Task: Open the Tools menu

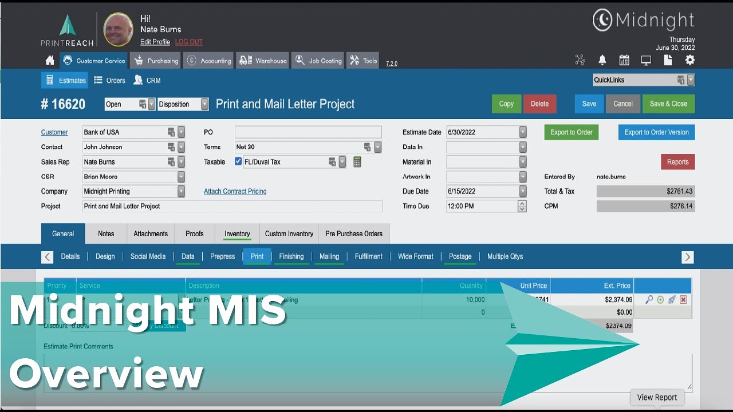Action: click(x=363, y=61)
